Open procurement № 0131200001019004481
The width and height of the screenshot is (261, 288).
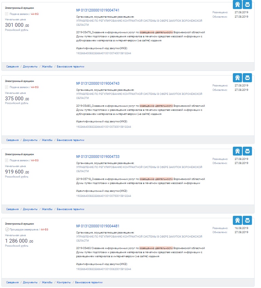coord(98,226)
